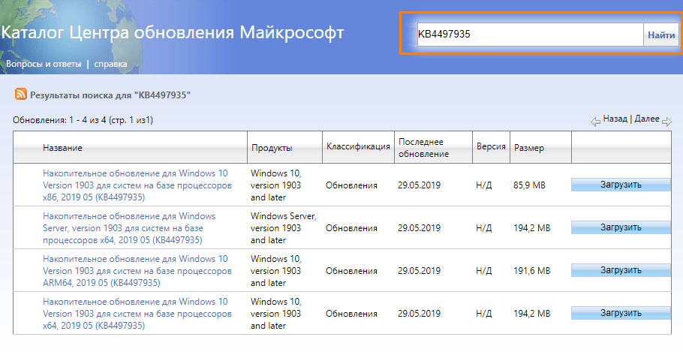Click the results heading for "KB4497935"
The width and height of the screenshot is (683, 352).
point(110,95)
